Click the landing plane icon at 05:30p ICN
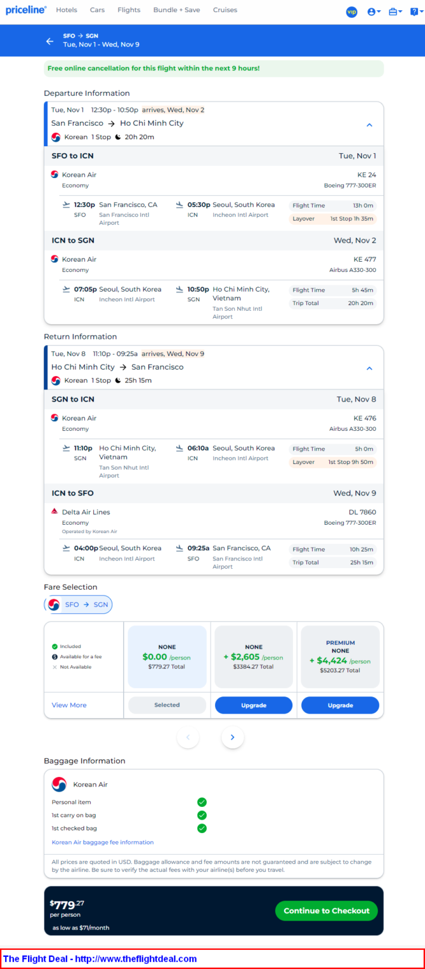The height and width of the screenshot is (969, 425). pyautogui.click(x=180, y=205)
